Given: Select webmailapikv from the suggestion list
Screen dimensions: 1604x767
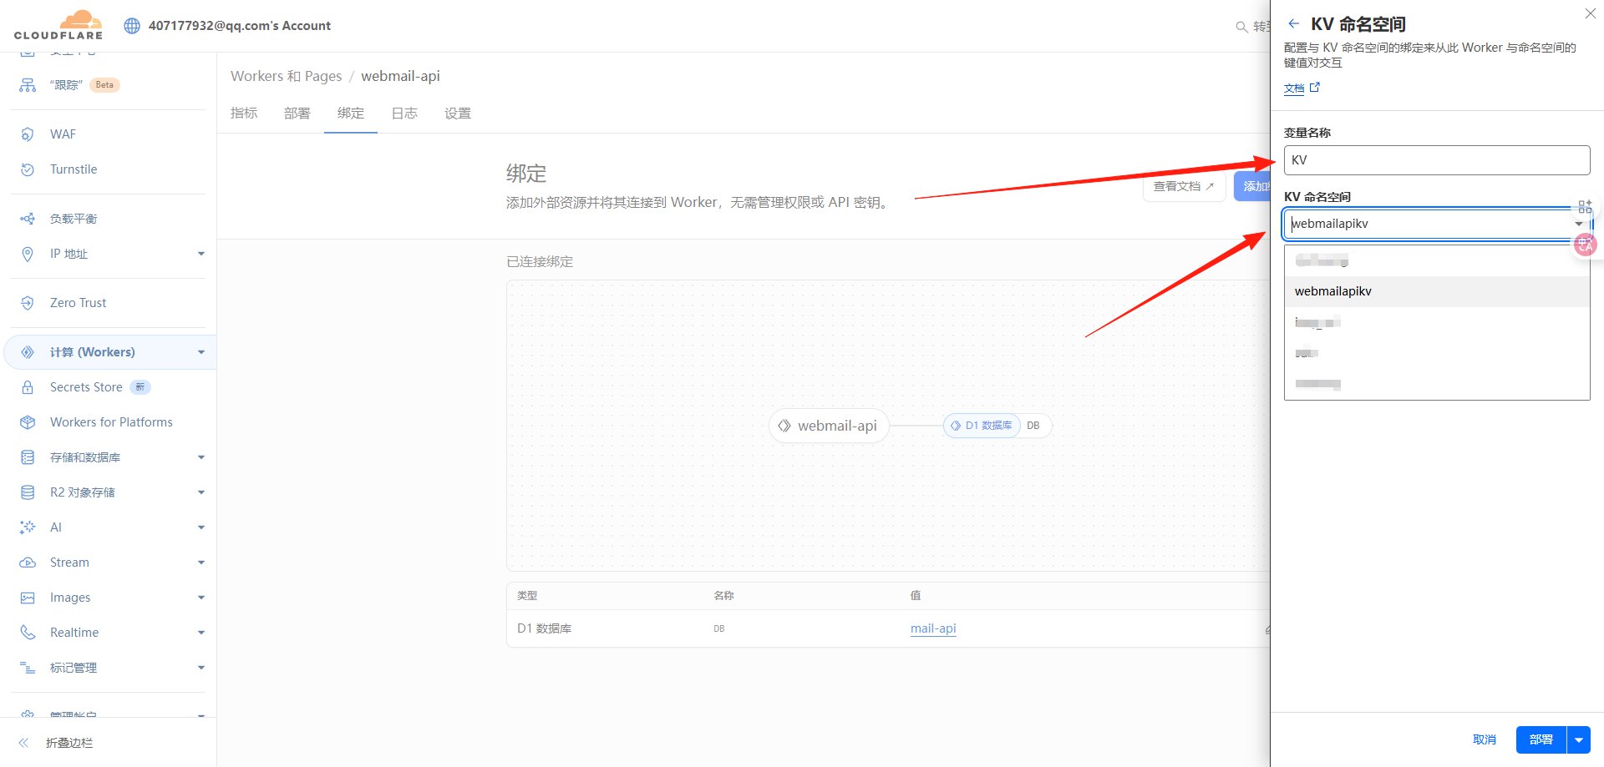Looking at the screenshot, I should [1332, 290].
